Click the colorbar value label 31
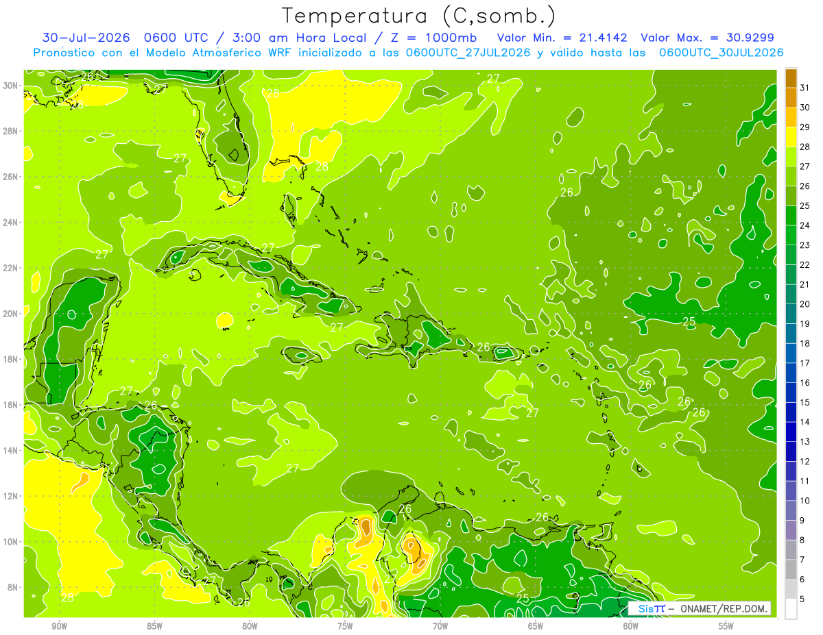823x635 pixels. coord(805,88)
